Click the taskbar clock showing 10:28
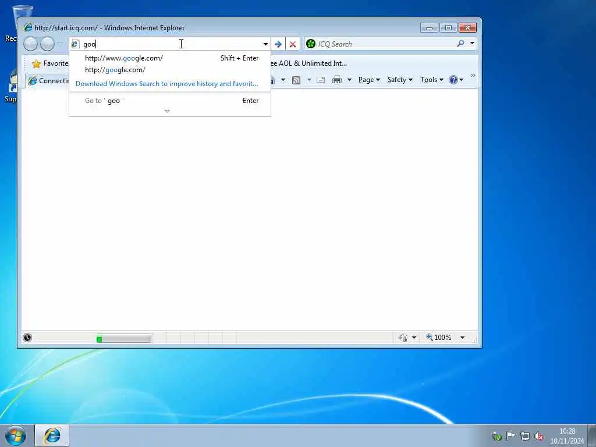 tap(567, 436)
